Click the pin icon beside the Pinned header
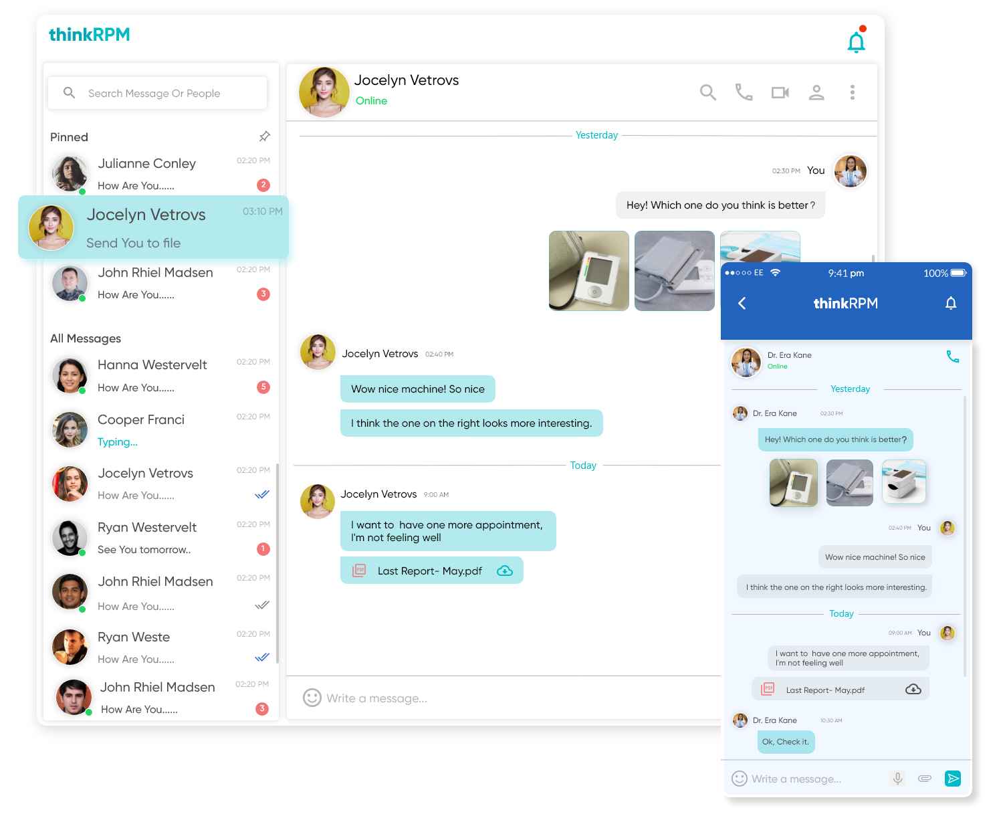 264,136
